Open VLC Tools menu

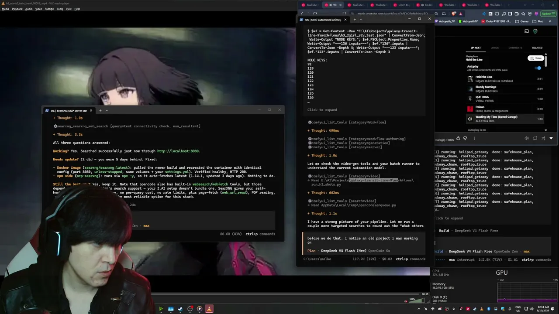point(60,9)
